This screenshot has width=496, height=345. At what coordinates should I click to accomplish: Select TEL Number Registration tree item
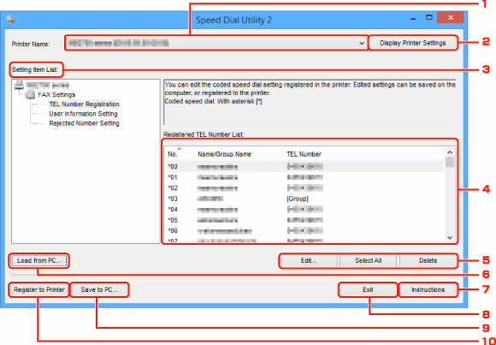(x=84, y=104)
